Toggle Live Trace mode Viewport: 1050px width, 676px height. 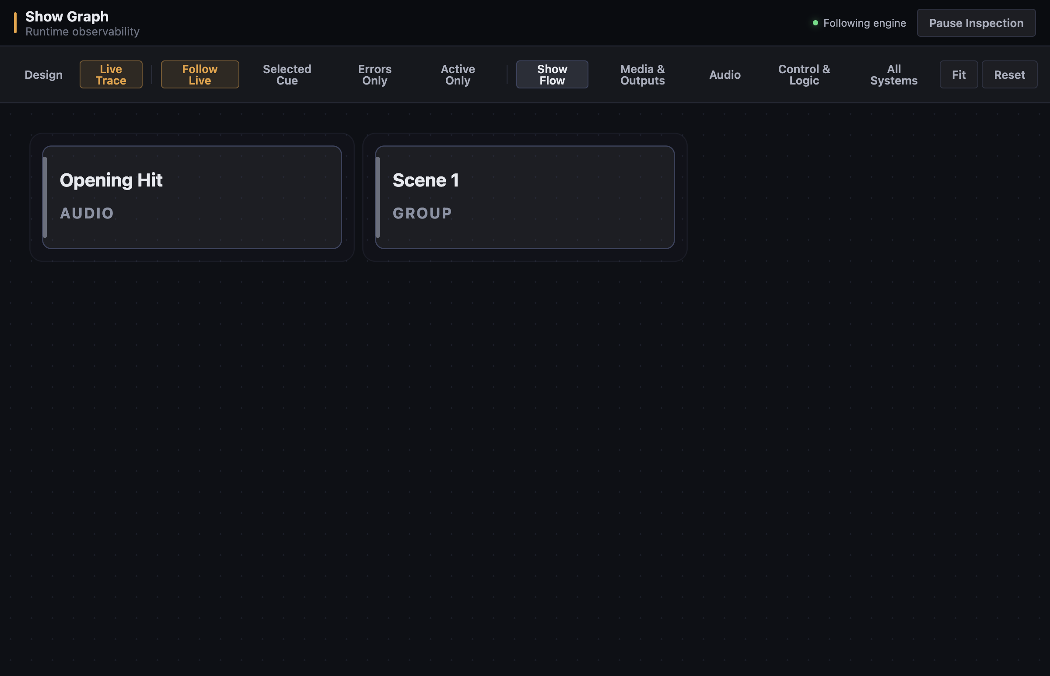point(111,74)
